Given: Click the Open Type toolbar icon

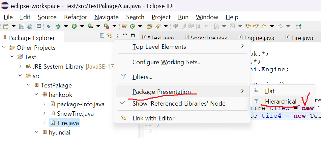Looking at the screenshot, I should pyautogui.click(x=150, y=26).
